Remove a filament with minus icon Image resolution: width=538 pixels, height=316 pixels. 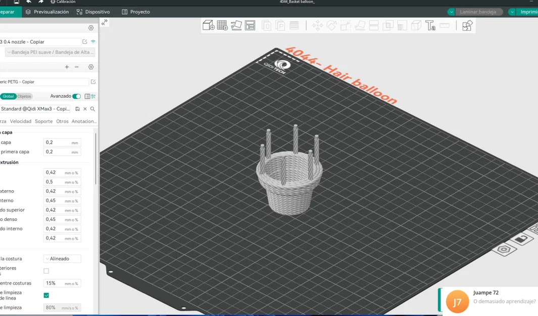(77, 67)
